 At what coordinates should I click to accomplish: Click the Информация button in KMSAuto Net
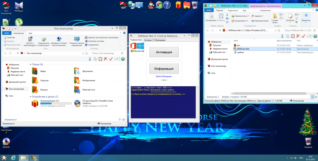pos(164,68)
